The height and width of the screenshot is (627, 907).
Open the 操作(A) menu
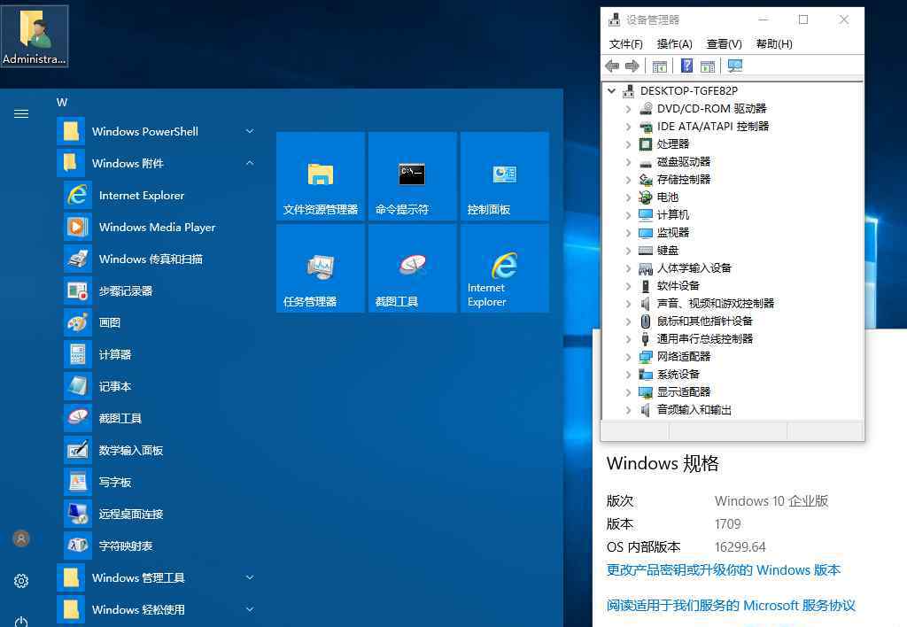674,44
